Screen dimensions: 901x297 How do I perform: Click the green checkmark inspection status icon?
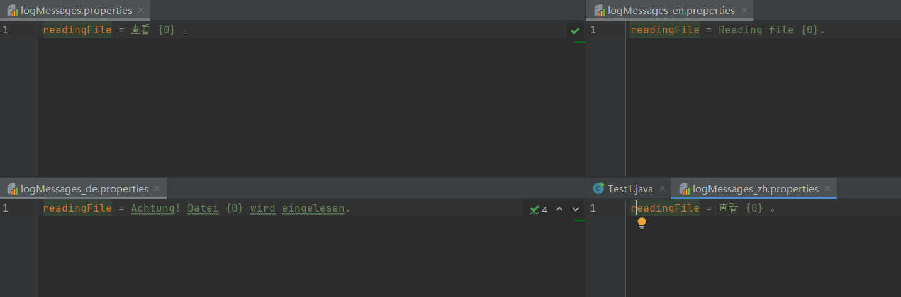(x=574, y=30)
